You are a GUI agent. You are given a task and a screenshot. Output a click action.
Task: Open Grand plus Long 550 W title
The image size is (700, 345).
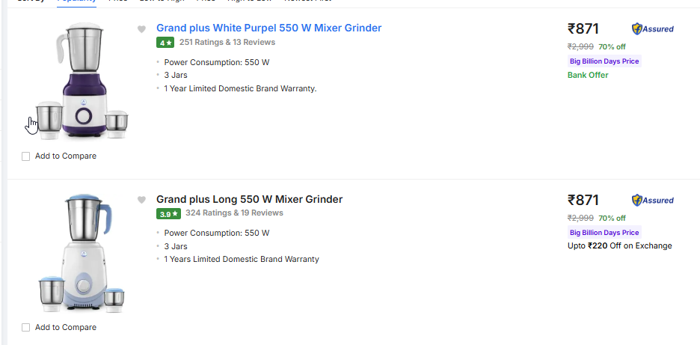[x=249, y=199]
